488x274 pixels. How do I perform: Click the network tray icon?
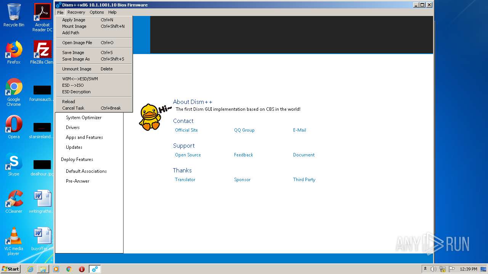(x=443, y=269)
